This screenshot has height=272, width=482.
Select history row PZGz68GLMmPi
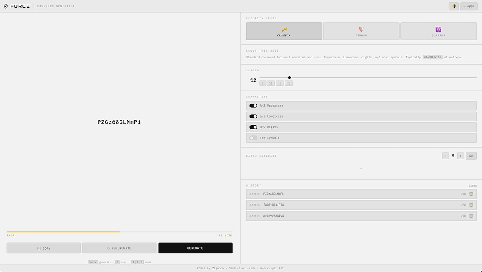click(361, 194)
